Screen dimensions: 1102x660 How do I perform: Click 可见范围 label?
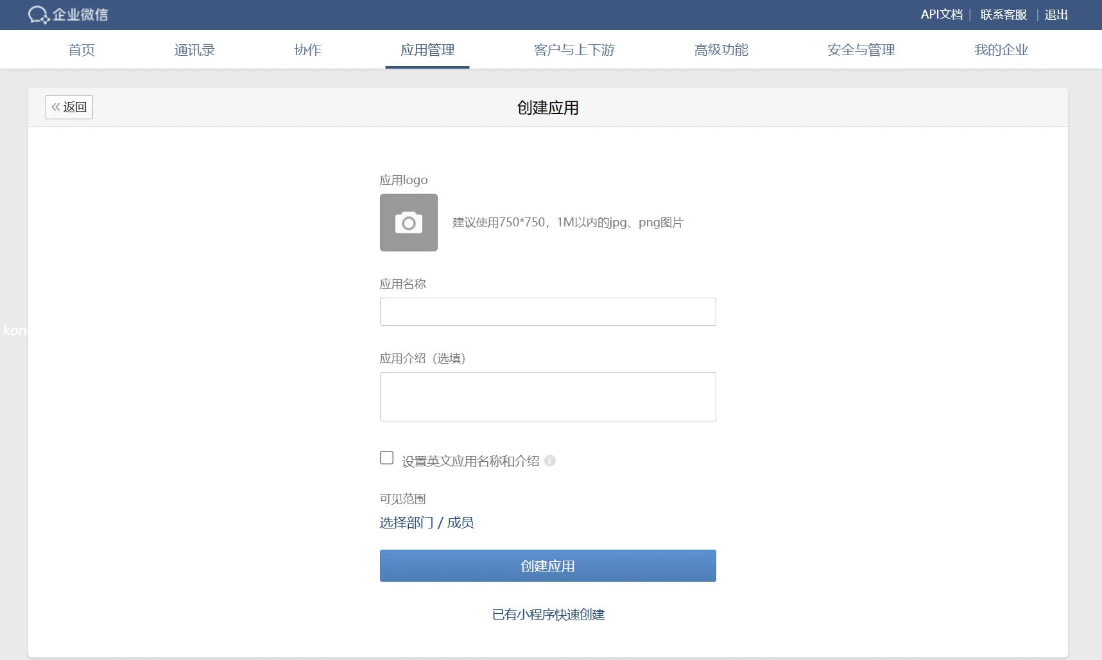coord(402,499)
